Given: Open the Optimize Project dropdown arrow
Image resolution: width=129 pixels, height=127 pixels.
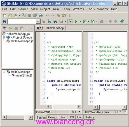Looking at the screenshot, I should [97, 21].
